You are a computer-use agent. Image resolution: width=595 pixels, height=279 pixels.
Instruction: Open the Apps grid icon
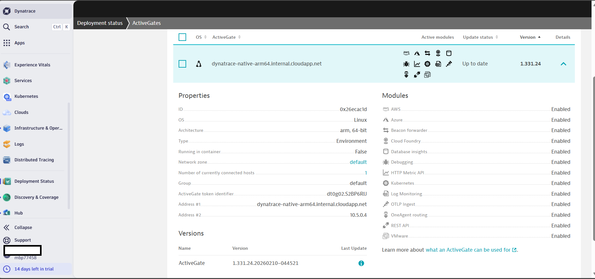pyautogui.click(x=7, y=43)
